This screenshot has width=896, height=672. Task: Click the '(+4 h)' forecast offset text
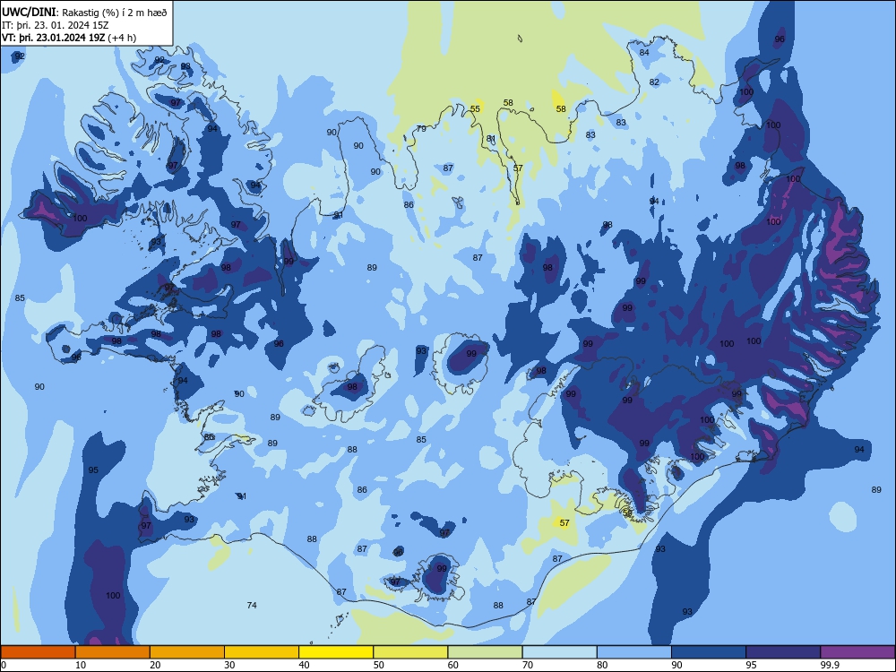point(122,38)
